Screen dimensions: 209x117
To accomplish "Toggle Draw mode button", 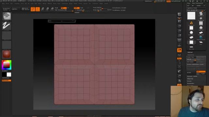I will 38,9.
